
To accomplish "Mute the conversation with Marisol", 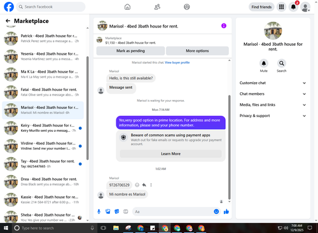I will point(264,63).
